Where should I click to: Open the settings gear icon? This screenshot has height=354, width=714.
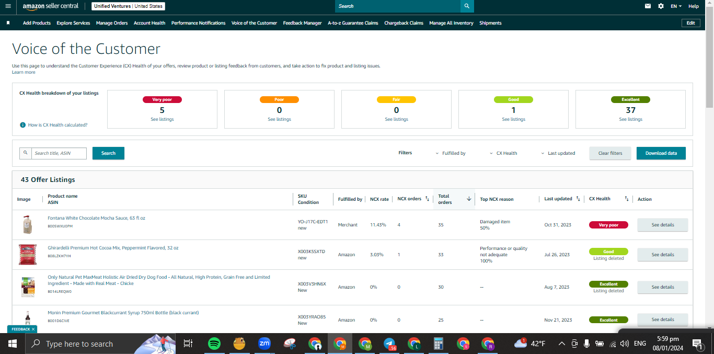click(x=661, y=6)
